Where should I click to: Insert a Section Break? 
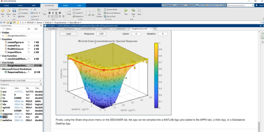coord(111,10)
